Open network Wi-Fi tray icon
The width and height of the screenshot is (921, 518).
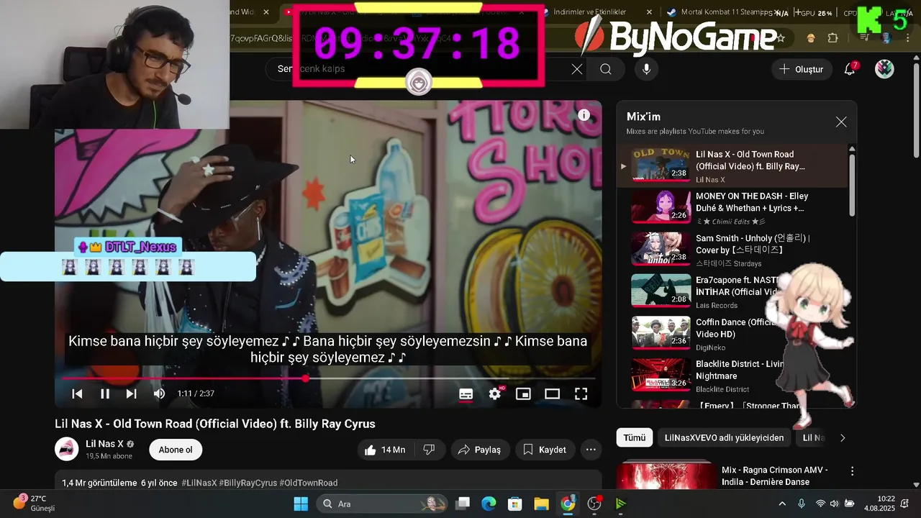pyautogui.click(x=820, y=504)
